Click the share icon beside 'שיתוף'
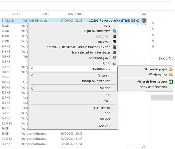Viewport: 175px width, 149px height. 114,63
